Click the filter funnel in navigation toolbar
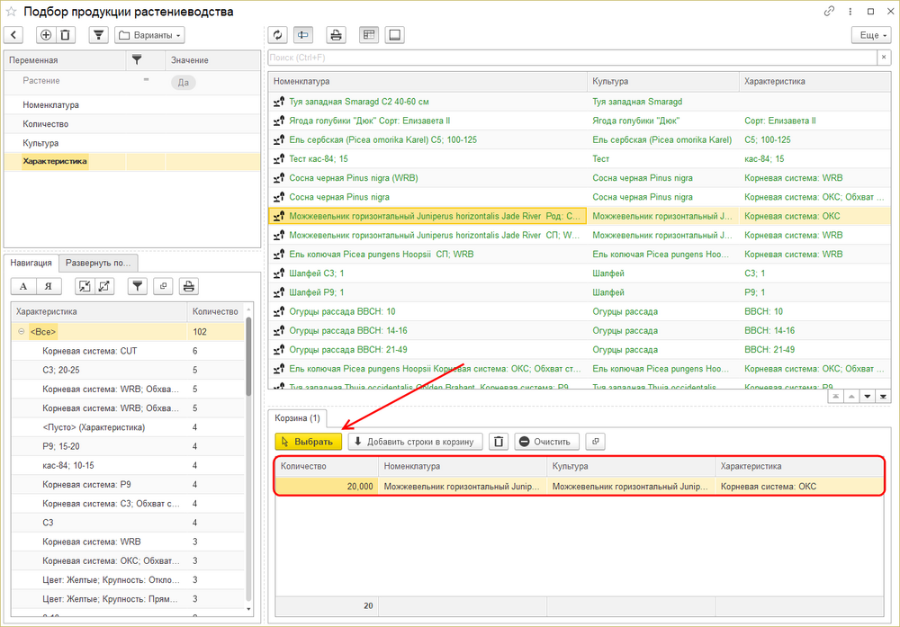 point(138,286)
